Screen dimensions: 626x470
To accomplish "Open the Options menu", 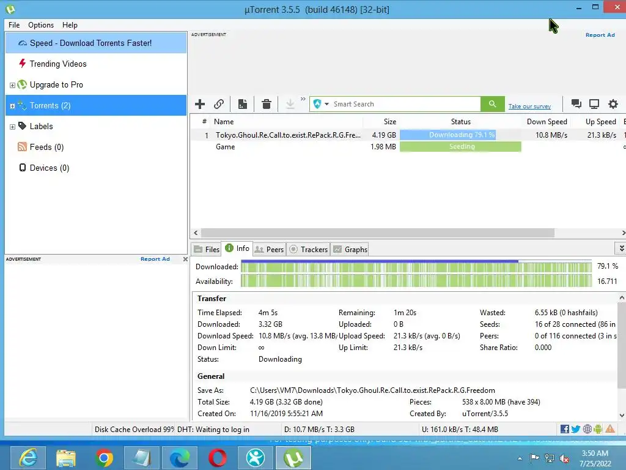I will (41, 24).
